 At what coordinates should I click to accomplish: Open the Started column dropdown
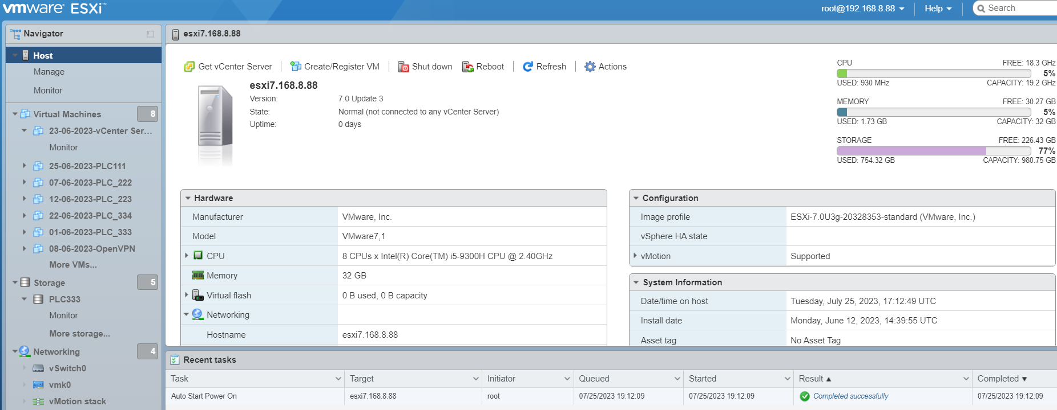tap(787, 379)
